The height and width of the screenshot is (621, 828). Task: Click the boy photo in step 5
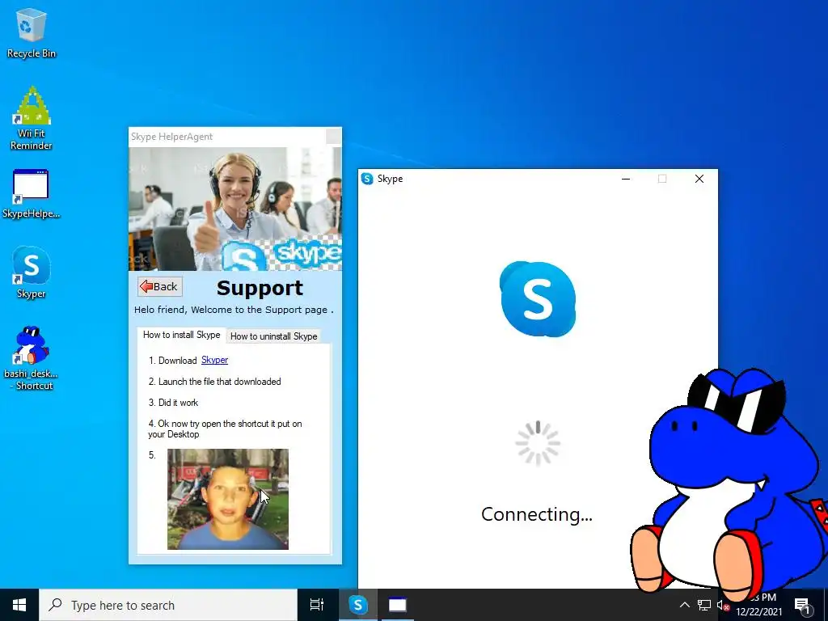(227, 499)
